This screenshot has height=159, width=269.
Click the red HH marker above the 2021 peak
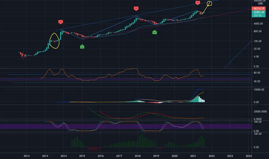point(198,3)
